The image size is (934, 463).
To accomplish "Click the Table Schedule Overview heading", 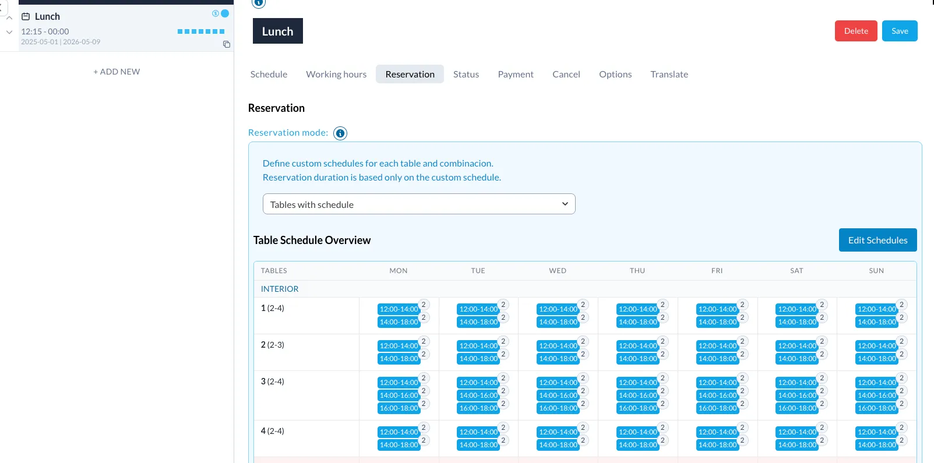I will coord(312,240).
